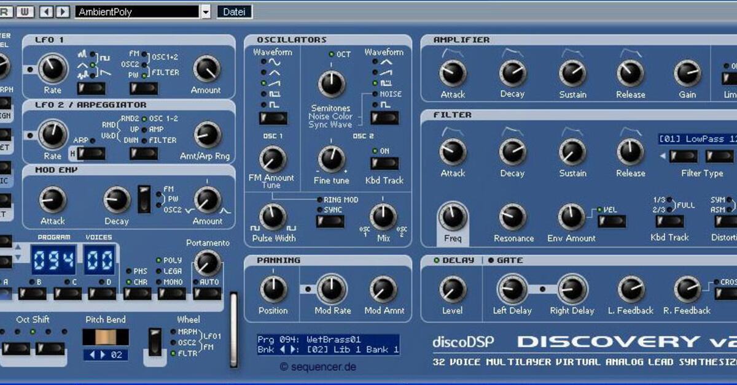Click the next-preset arrow button
The image size is (737, 385).
(61, 11)
